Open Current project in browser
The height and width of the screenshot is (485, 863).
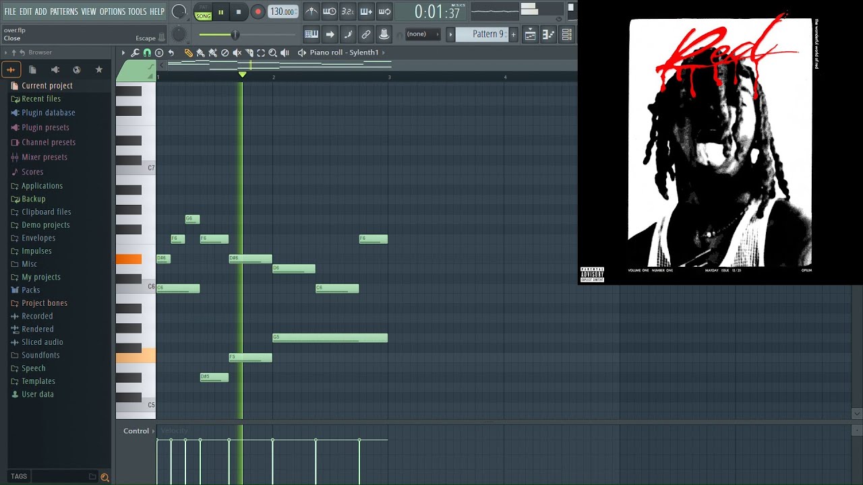point(47,86)
